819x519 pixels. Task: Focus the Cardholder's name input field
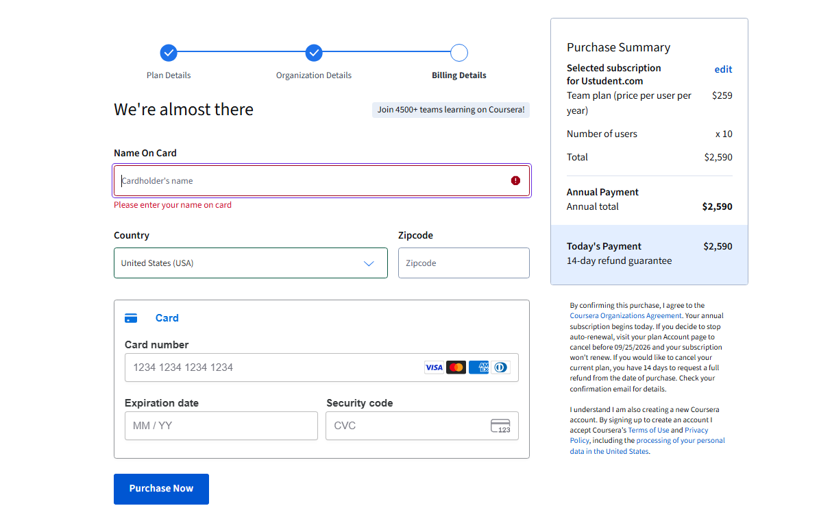click(x=312, y=181)
